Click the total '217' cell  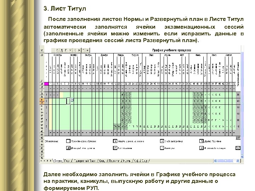238,138
